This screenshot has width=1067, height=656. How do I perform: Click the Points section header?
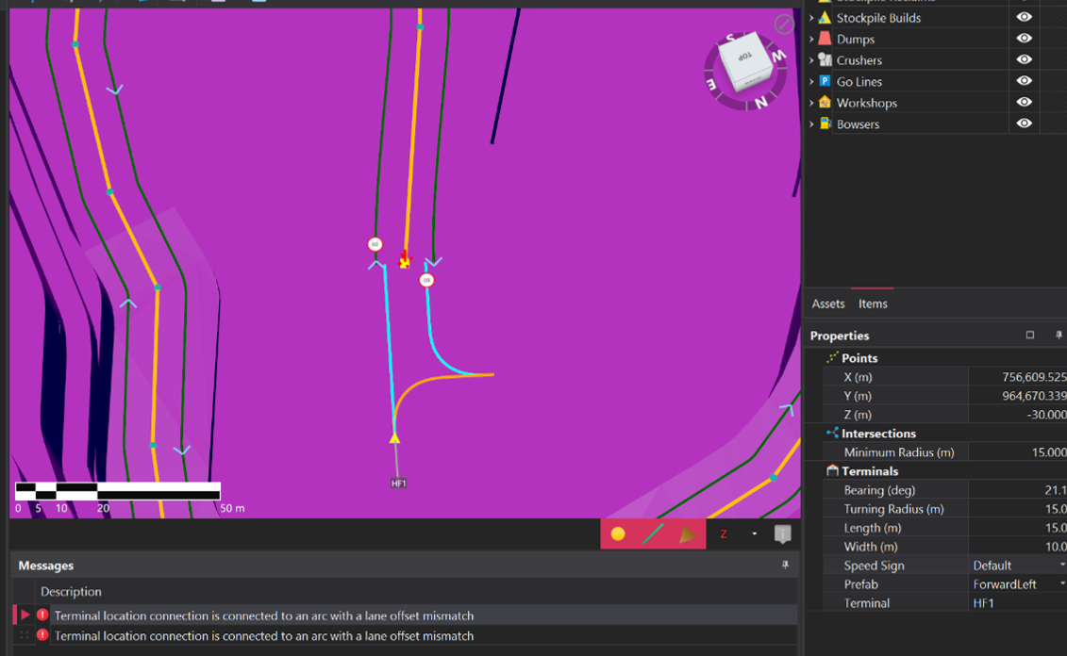click(859, 357)
